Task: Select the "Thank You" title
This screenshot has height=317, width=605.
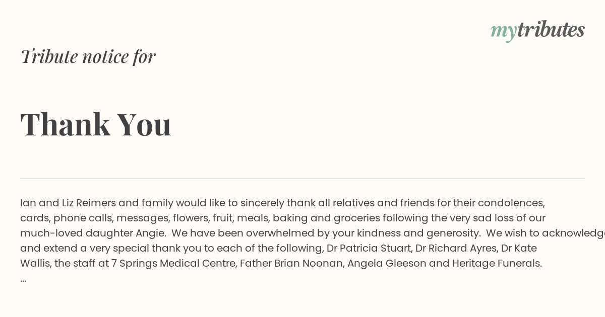Action: [x=96, y=124]
